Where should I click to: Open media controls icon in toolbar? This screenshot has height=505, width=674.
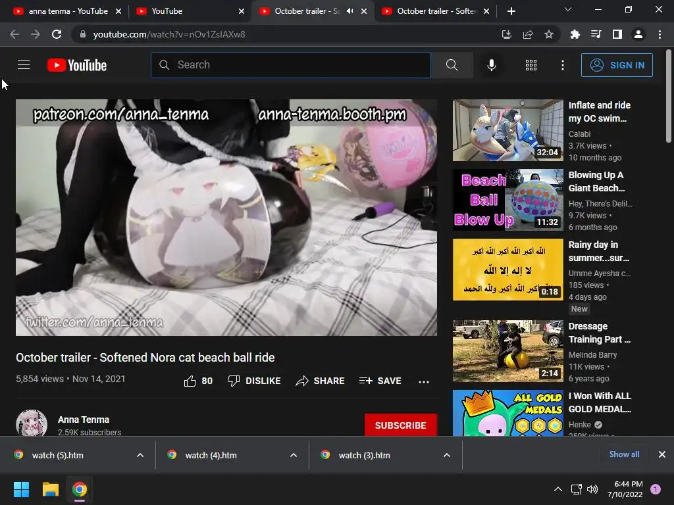[596, 34]
